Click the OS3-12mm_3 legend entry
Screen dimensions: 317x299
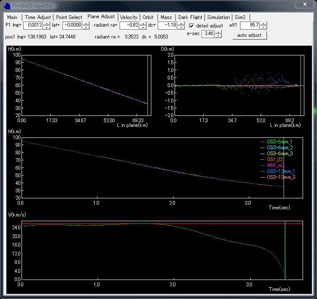tap(278, 177)
